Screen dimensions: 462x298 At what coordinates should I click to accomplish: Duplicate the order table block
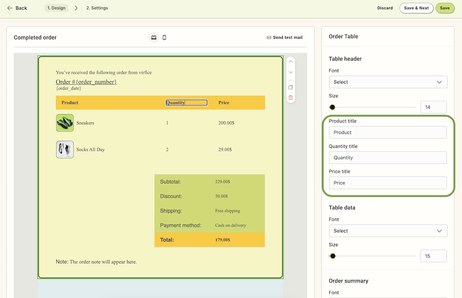point(291,87)
